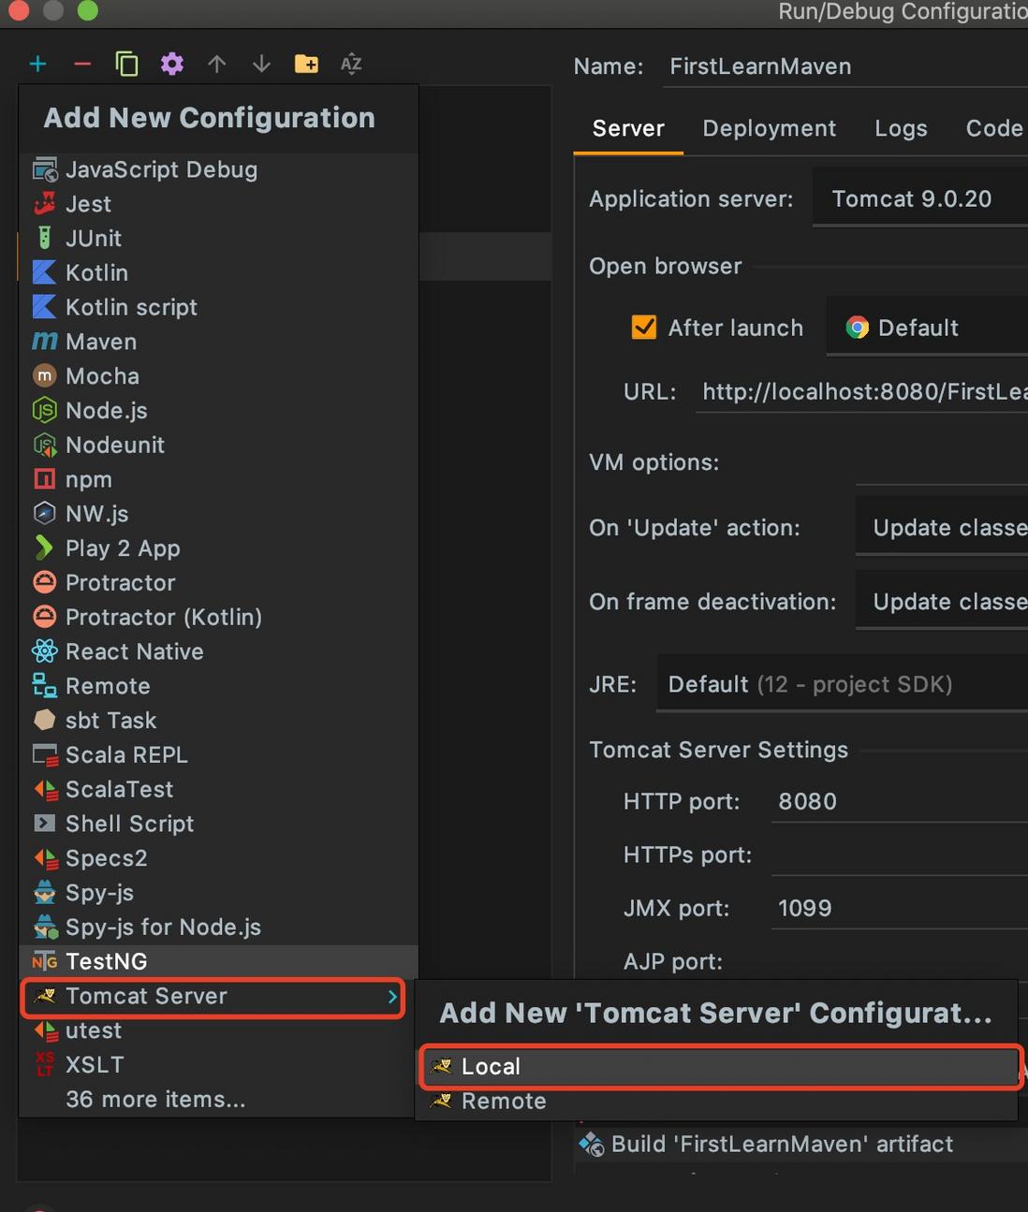
Task: Create new folder using the folder icon
Action: (306, 64)
